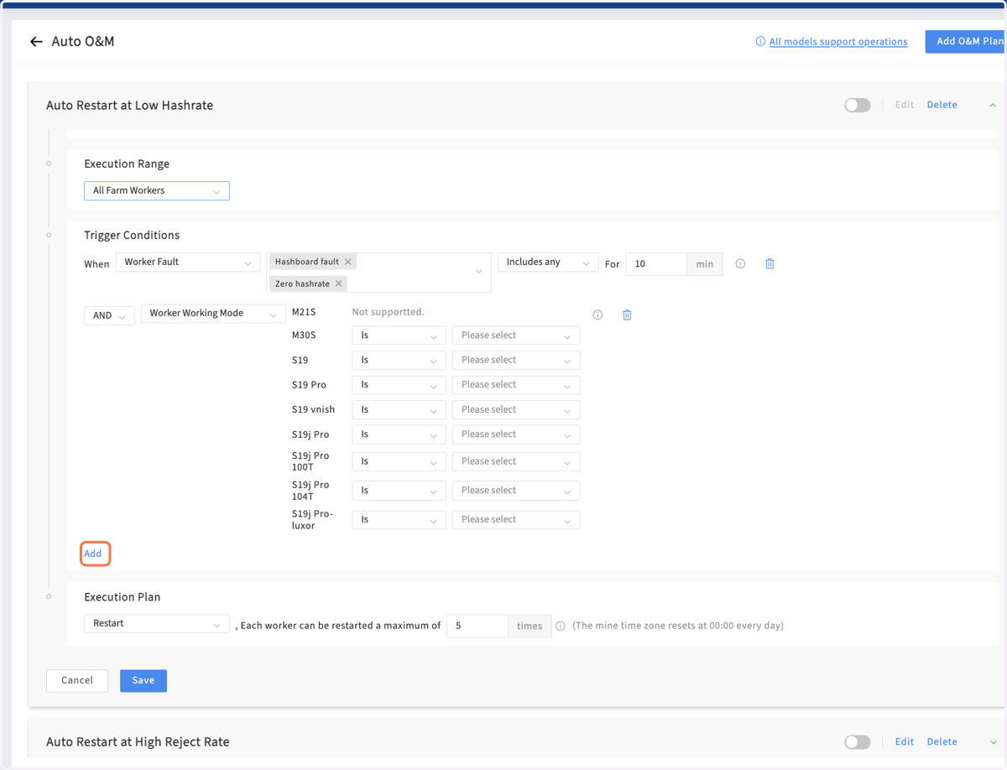Delete the Worker Fault condition with trash icon
The width and height of the screenshot is (1007, 770).
[770, 263]
